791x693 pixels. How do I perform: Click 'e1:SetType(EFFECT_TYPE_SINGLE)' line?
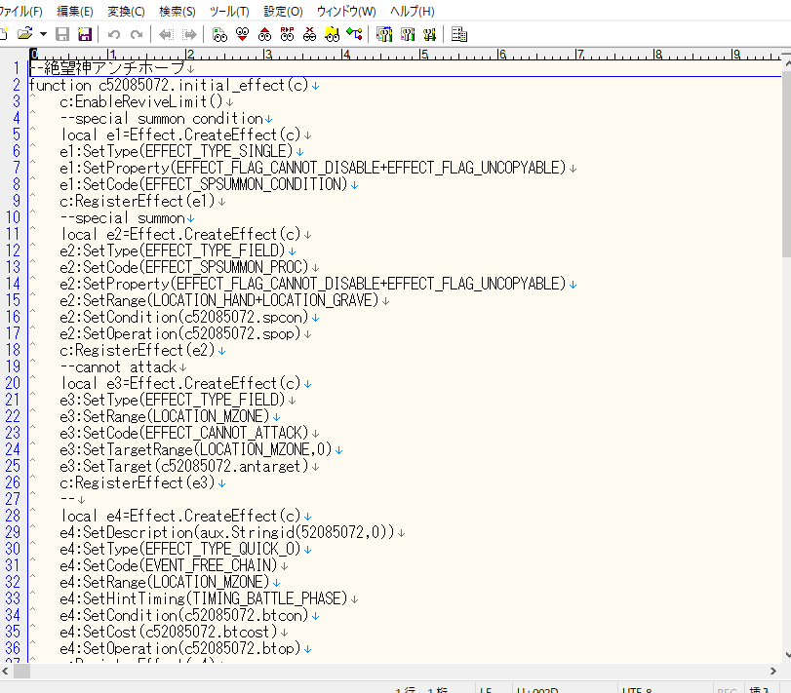tap(177, 151)
